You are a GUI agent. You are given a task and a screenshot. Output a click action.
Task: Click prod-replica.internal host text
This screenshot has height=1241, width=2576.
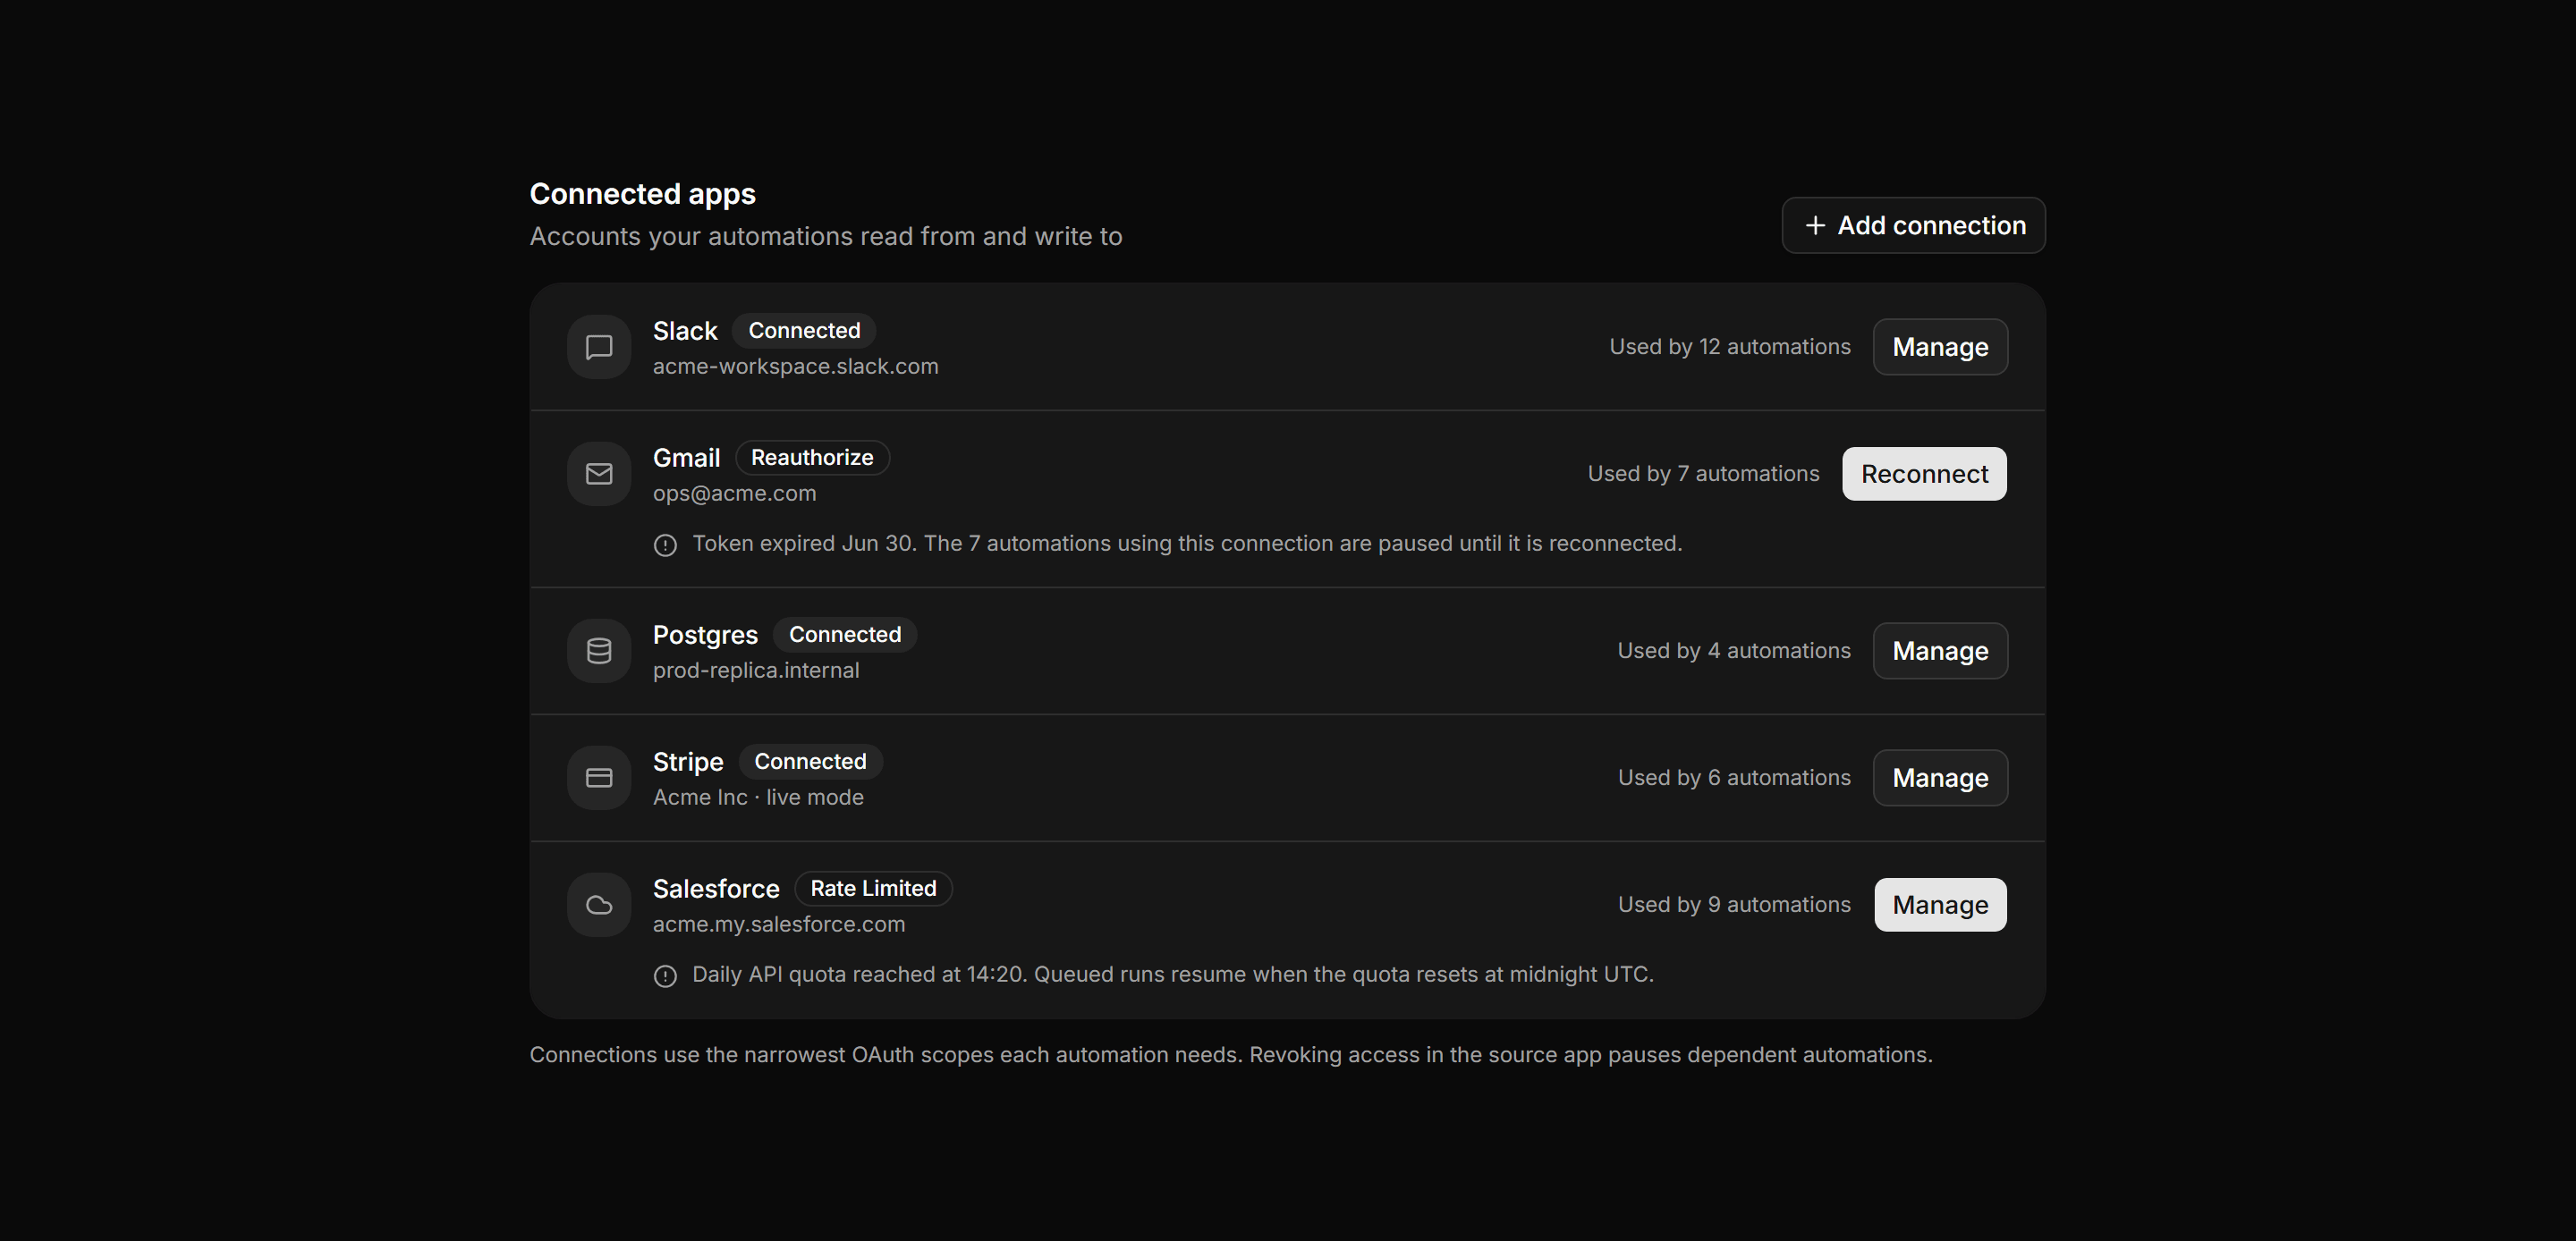pos(756,670)
